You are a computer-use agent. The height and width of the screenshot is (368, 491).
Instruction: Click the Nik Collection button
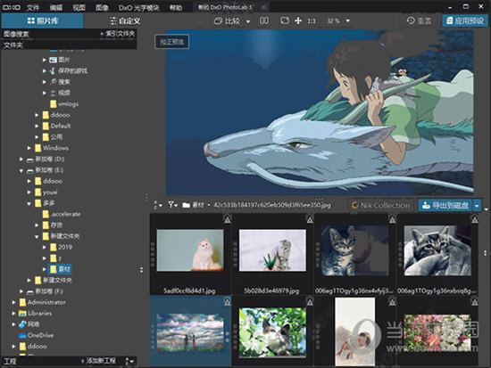click(381, 206)
